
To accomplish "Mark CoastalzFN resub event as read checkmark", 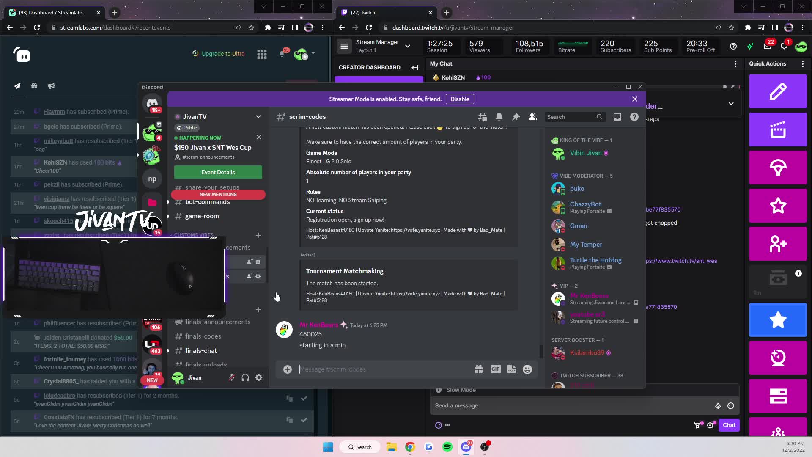I will [x=304, y=420].
